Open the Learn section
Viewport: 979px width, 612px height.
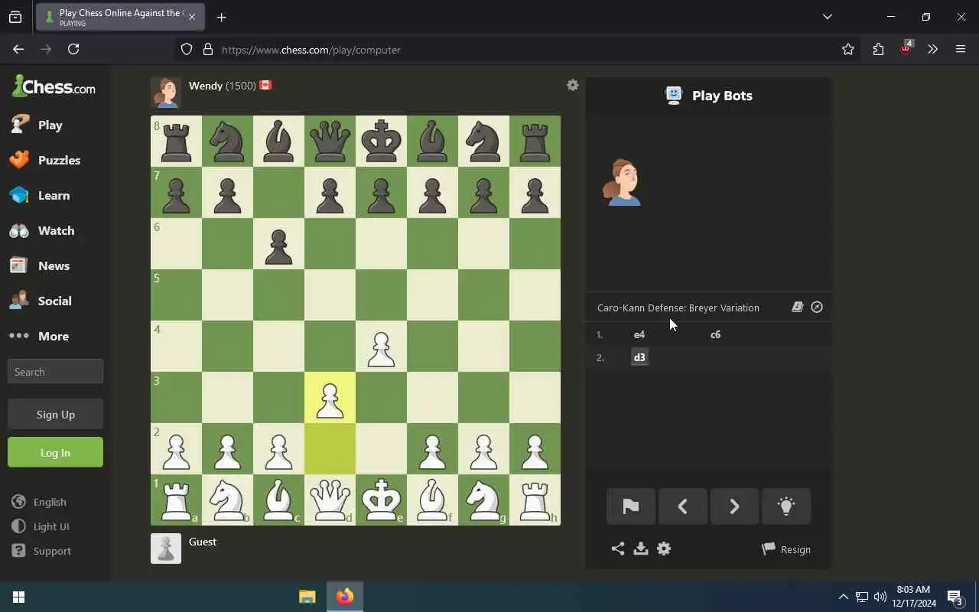(40, 195)
